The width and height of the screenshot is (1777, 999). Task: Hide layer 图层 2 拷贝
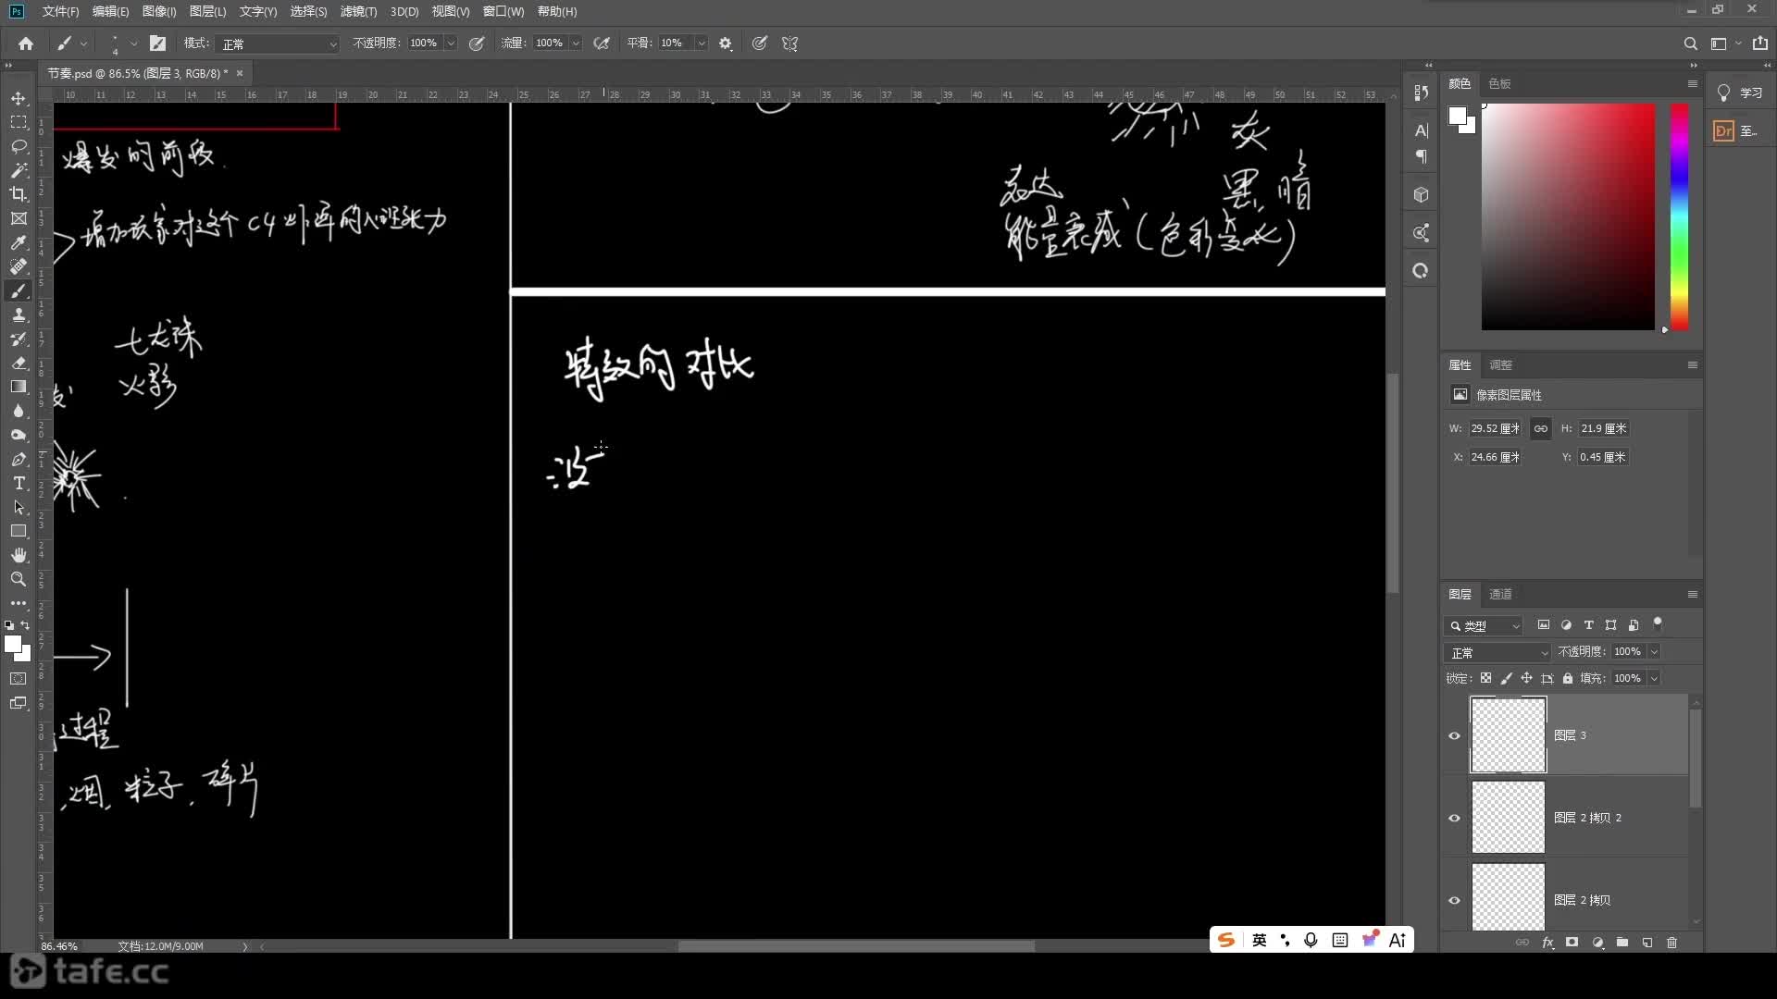[x=1454, y=901]
